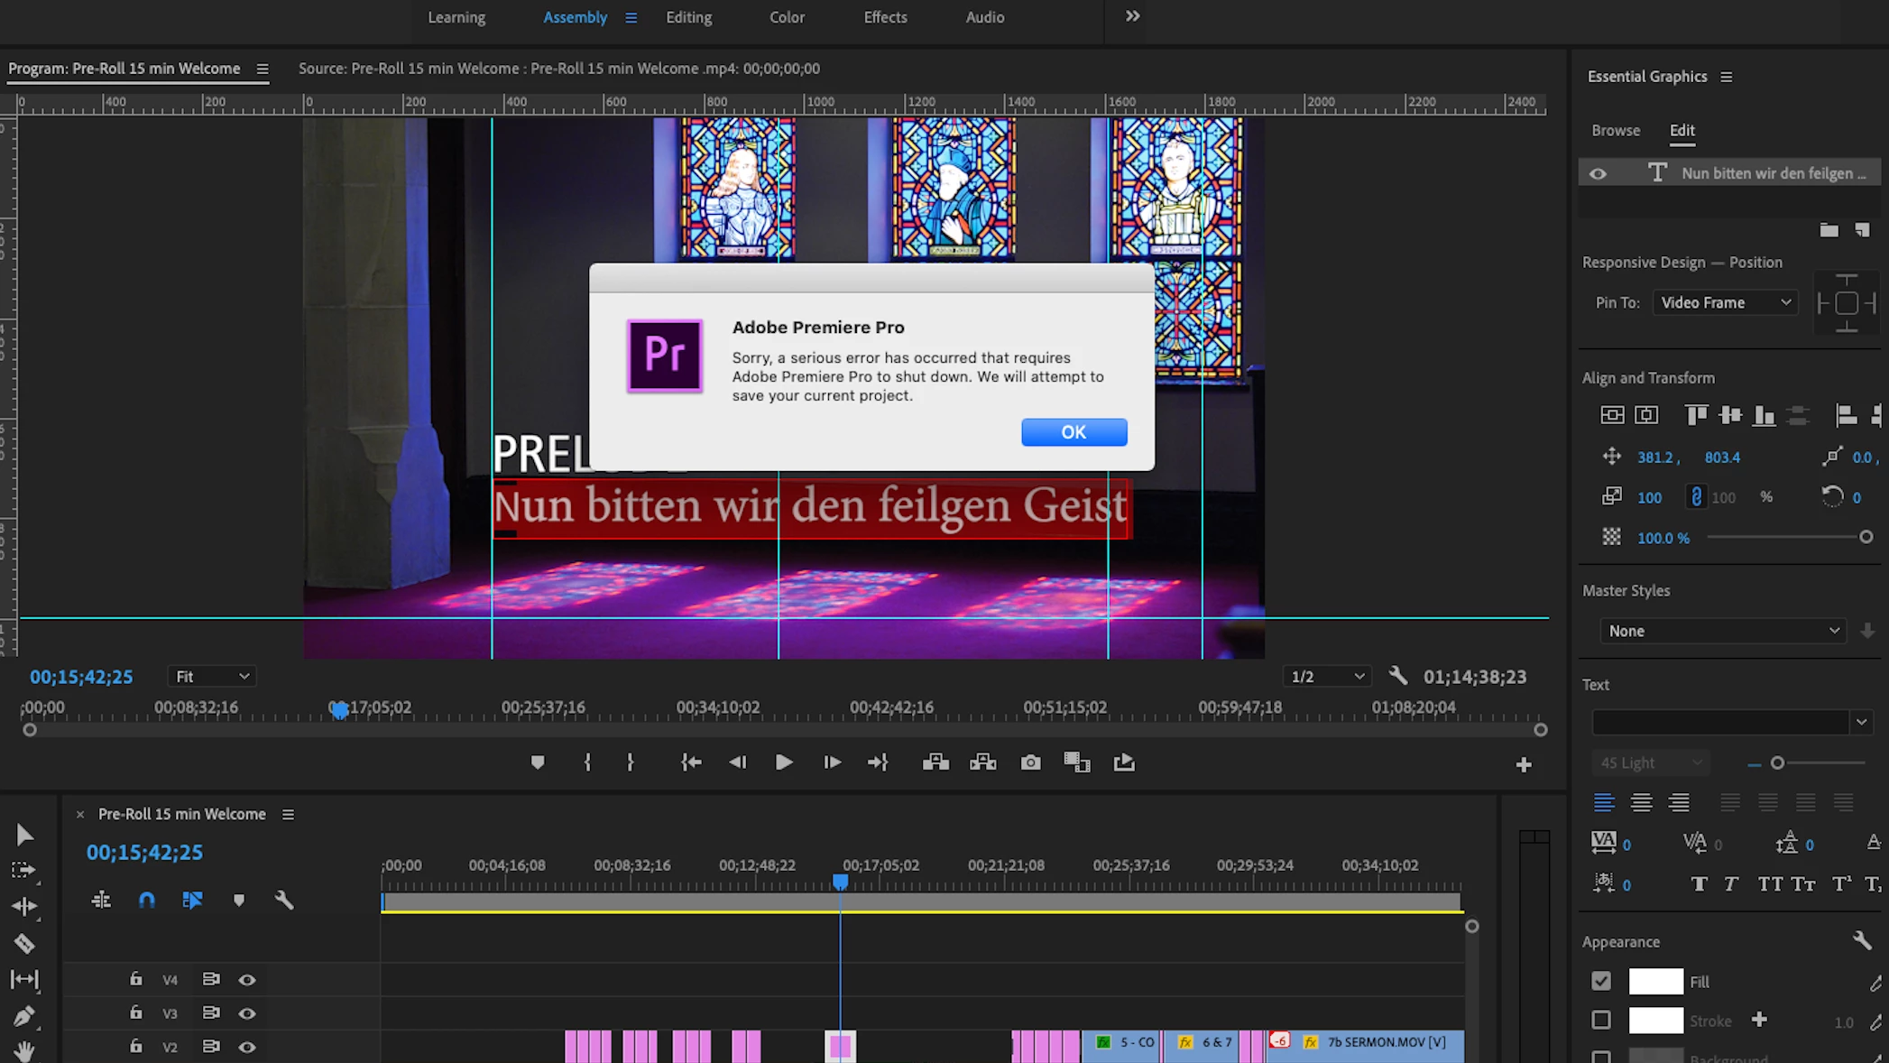Switch to the Editing workspace tab
The image size is (1889, 1063).
click(688, 17)
